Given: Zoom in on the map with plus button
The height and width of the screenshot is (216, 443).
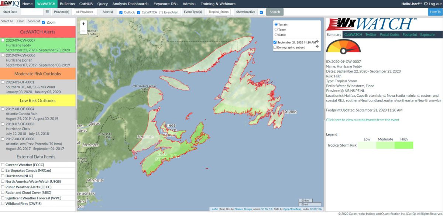Looking at the screenshot, I should pyautogui.click(x=84, y=24).
